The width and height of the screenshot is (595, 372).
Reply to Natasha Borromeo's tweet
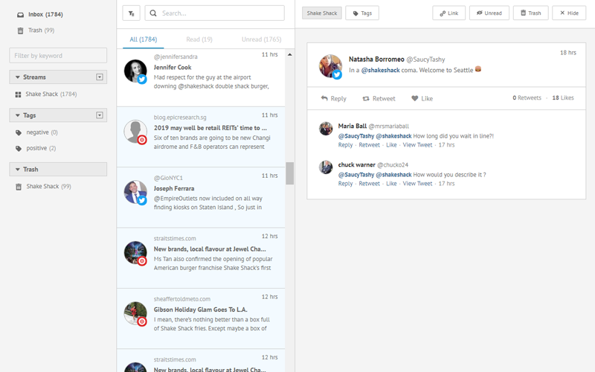click(x=333, y=99)
